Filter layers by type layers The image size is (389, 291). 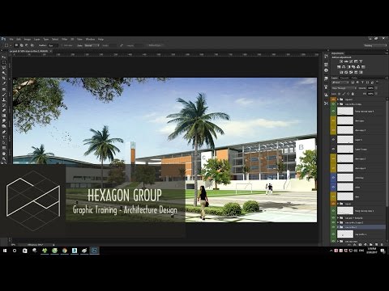(x=362, y=82)
